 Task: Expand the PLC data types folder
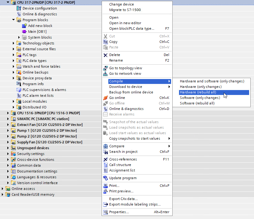click(x=13, y=61)
